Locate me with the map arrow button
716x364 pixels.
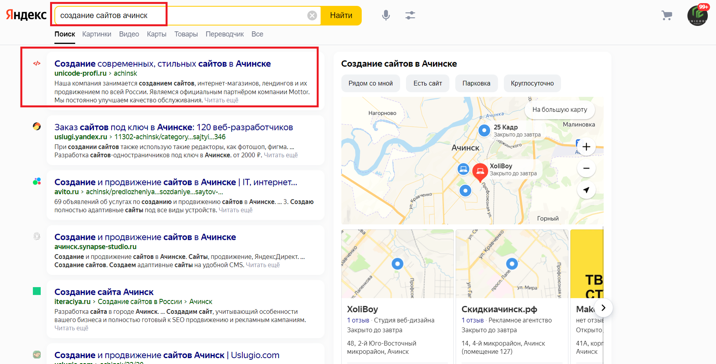coord(586,190)
